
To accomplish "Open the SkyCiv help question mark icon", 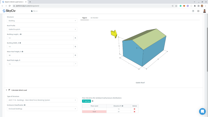I will point(193,11).
